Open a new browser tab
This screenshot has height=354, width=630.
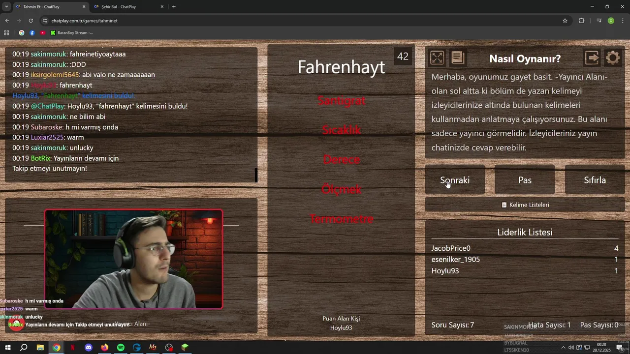pos(174,7)
